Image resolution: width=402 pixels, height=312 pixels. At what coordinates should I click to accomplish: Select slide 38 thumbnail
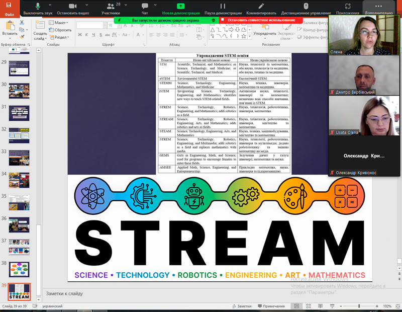(20, 269)
